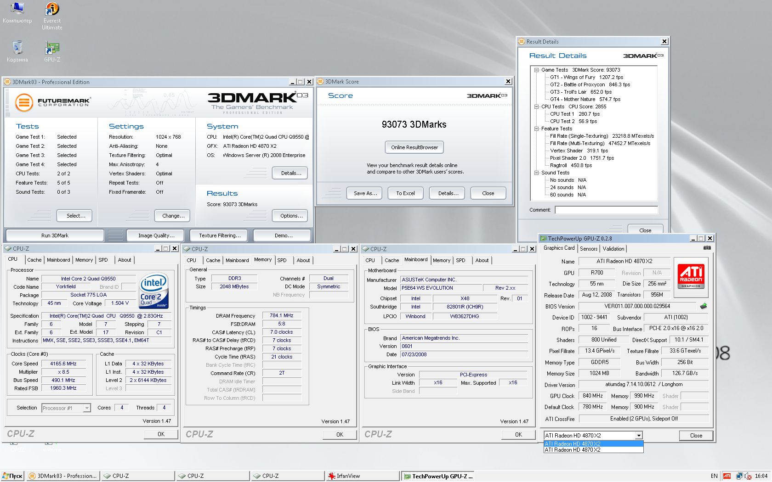Click the BIOS version save chip icon

[703, 306]
